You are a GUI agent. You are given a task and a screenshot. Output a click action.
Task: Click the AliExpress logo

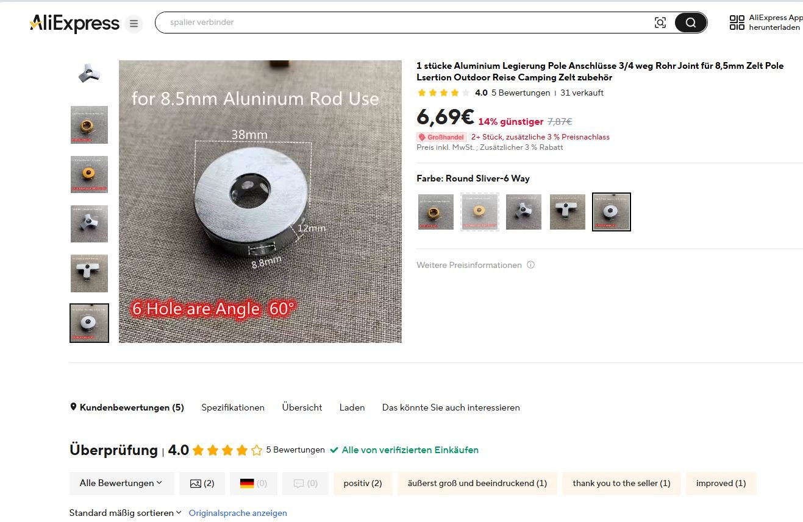[74, 24]
